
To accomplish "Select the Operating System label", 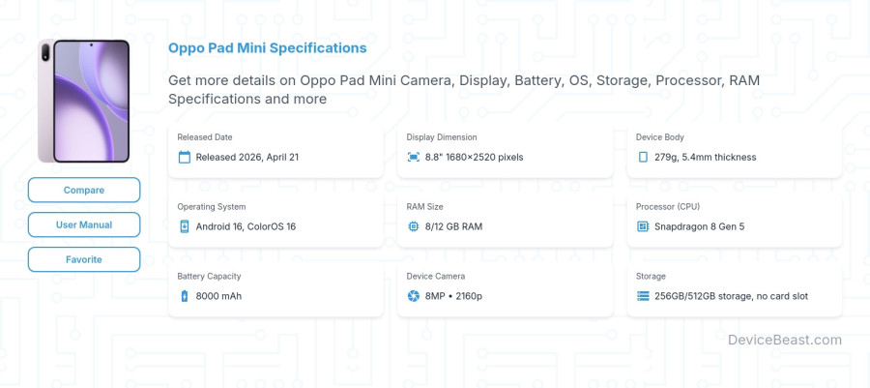I will click(x=212, y=206).
